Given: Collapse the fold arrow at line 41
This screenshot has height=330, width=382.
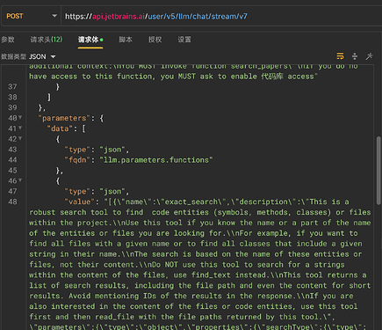Looking at the screenshot, I should [x=20, y=128].
